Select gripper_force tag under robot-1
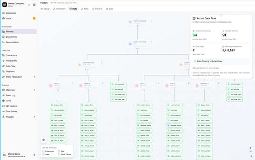This screenshot has width=255, height=160. point(58,105)
